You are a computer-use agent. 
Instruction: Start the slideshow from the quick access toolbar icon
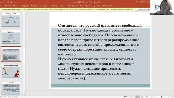[11, 2]
